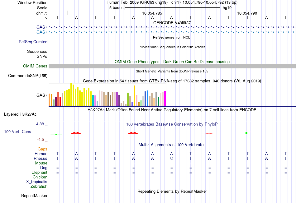This screenshot has width=296, height=203.
Task: Click the dark blue GAS7 GENCODE track label
Action: tap(42, 27)
